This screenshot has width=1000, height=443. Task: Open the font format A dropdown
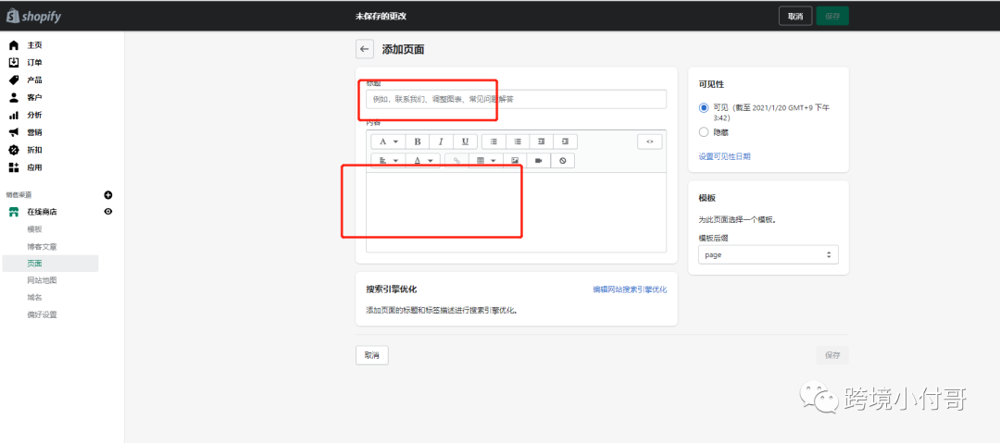pos(388,142)
